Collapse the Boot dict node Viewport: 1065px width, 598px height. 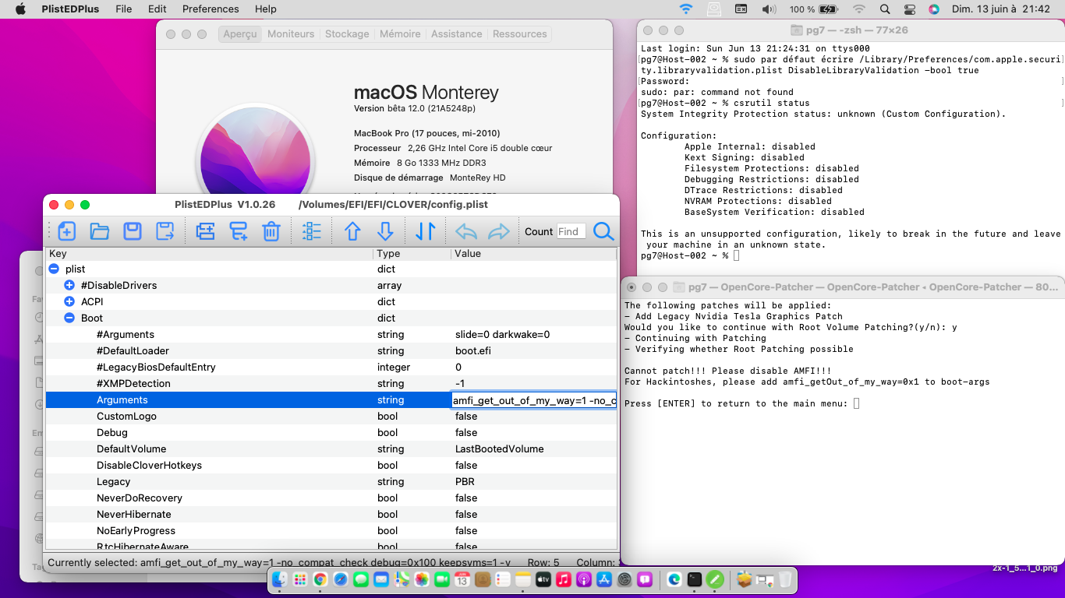(x=69, y=318)
